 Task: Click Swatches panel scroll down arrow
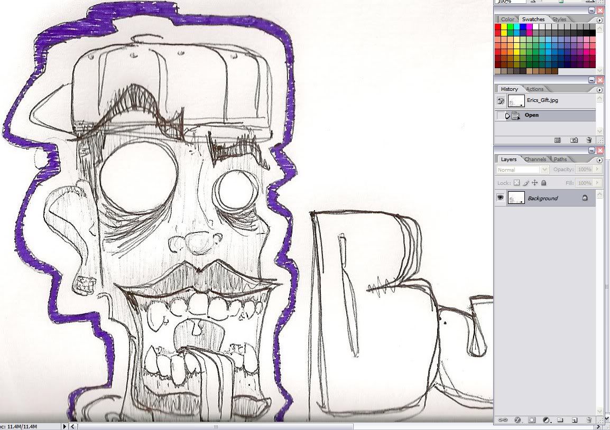point(599,71)
